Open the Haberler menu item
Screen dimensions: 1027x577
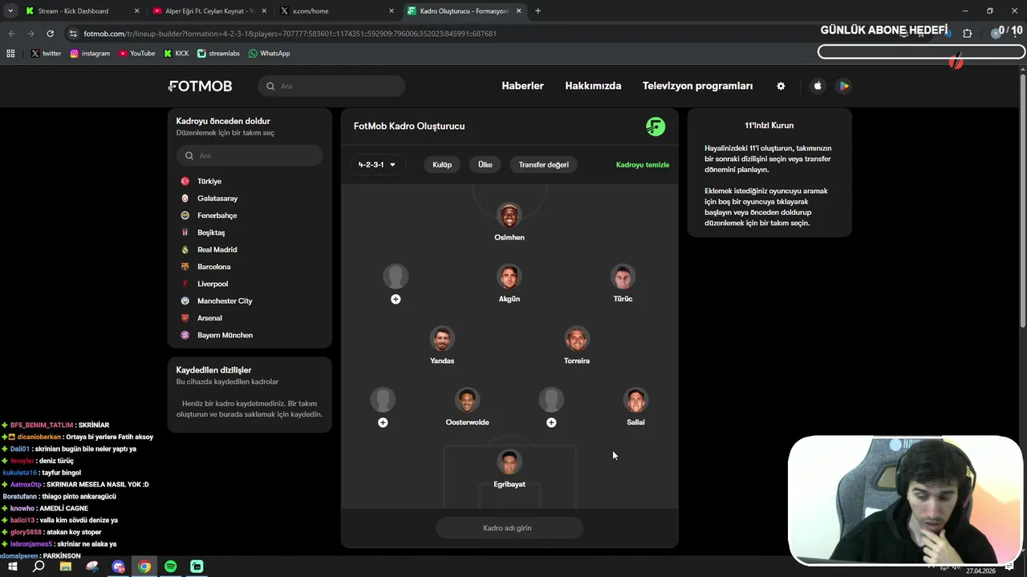[x=522, y=86]
